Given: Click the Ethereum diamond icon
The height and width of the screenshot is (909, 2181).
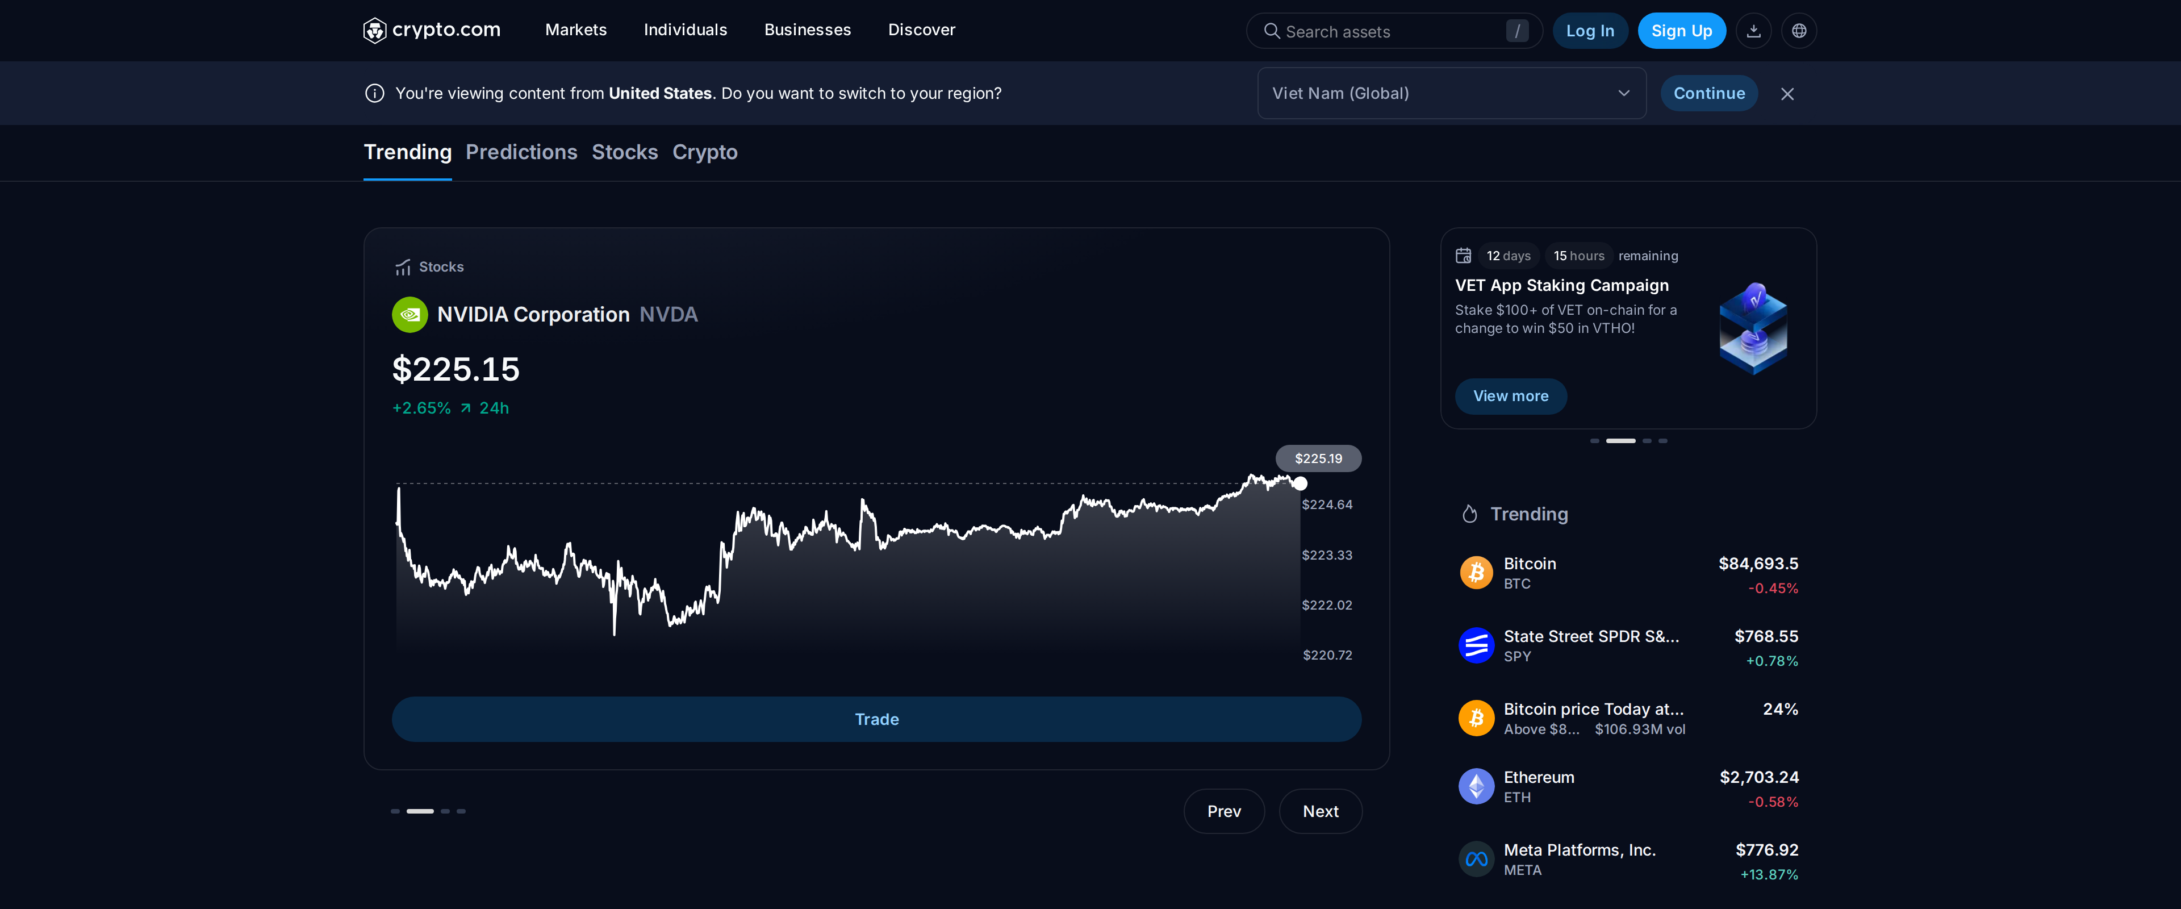Looking at the screenshot, I should point(1477,786).
